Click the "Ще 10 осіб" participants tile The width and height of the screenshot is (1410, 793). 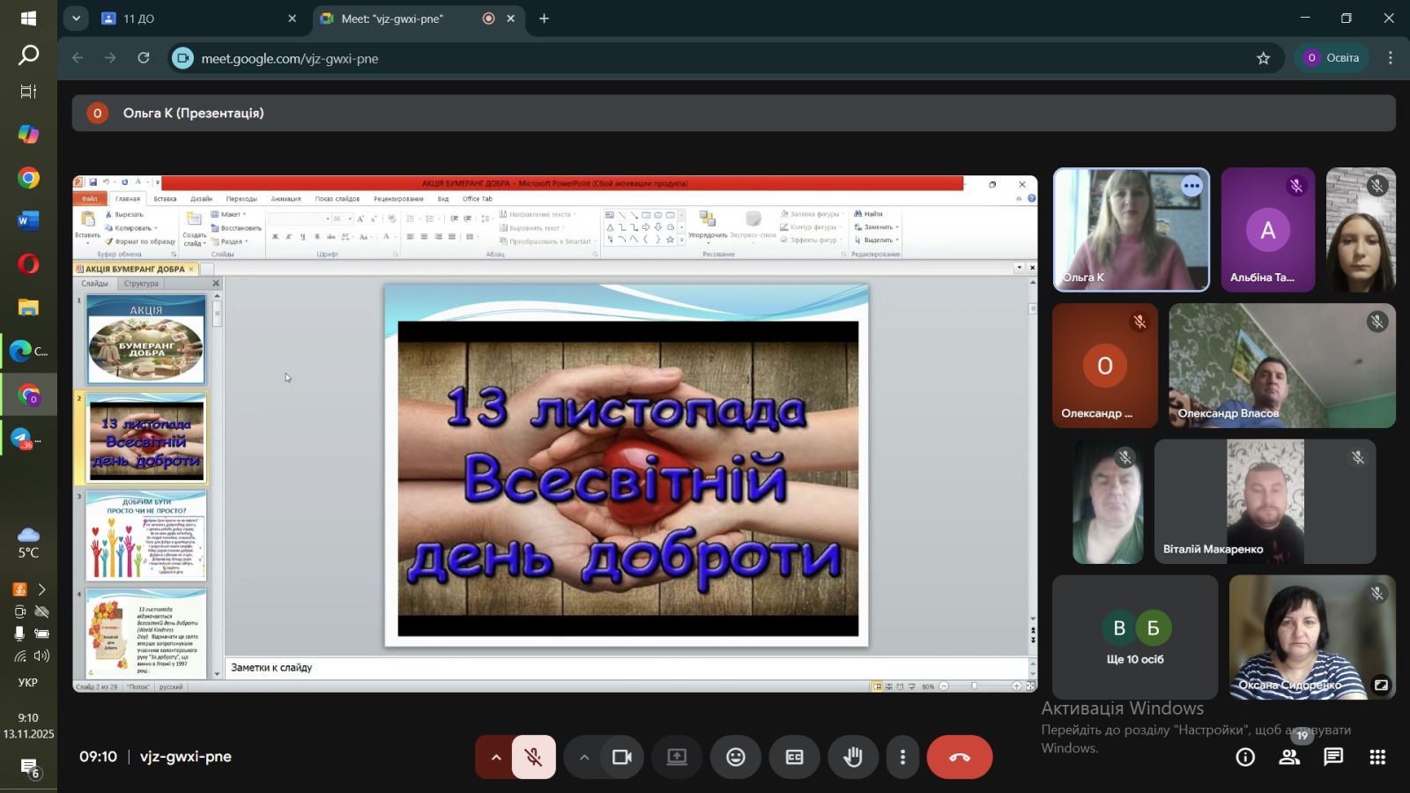1135,637
